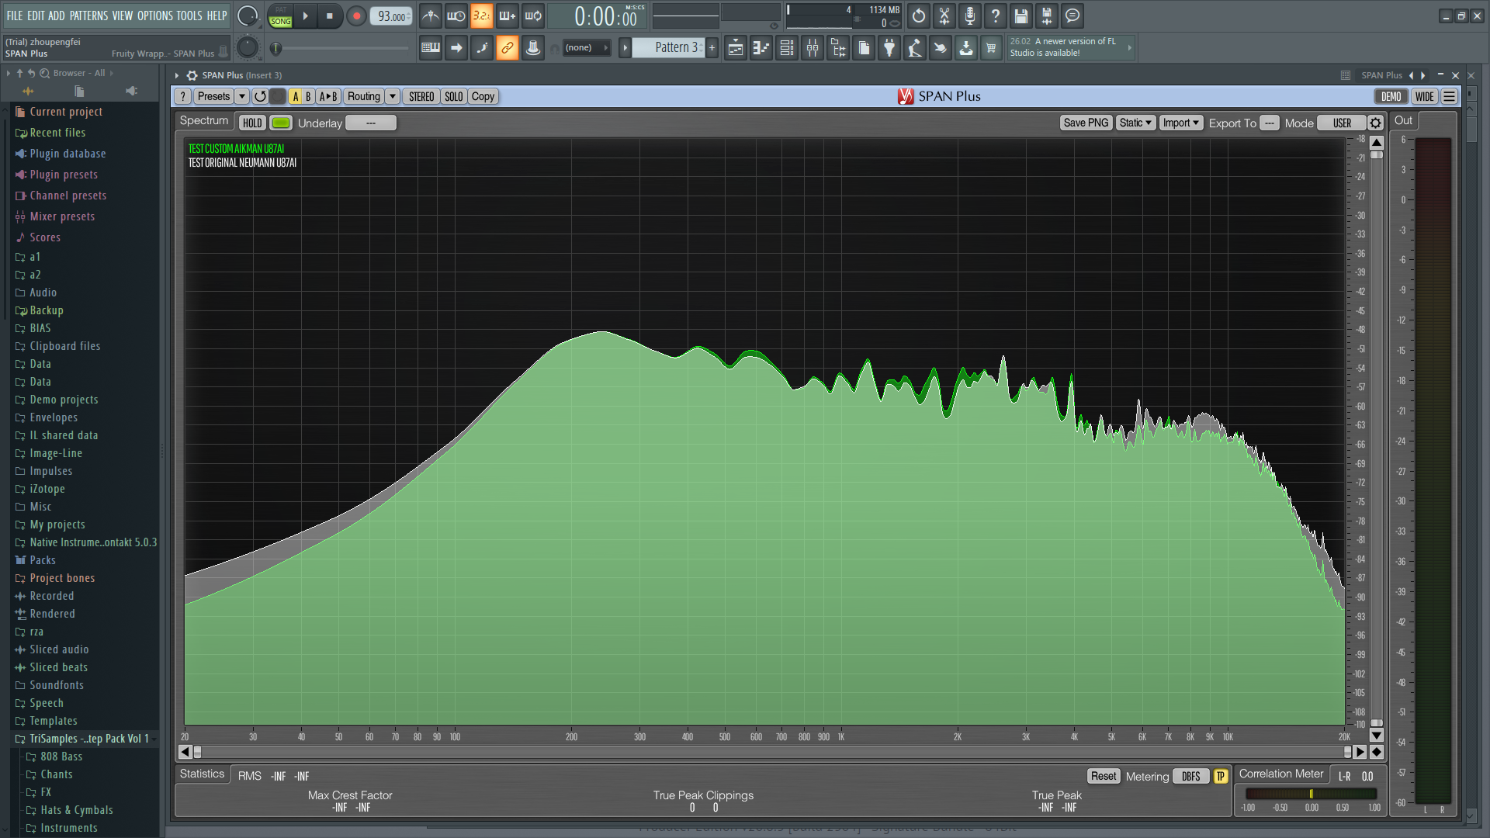Toggle the TP true peak metering button
This screenshot has width=1490, height=838.
tap(1221, 776)
